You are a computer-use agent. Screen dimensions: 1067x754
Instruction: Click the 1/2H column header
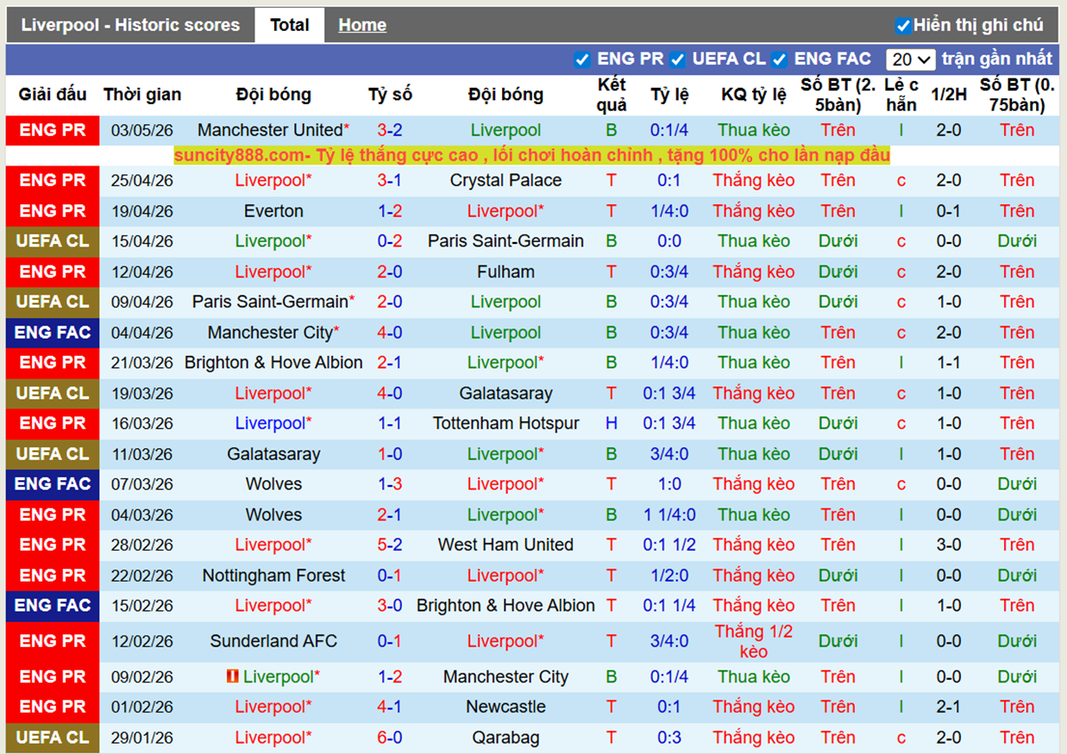[949, 95]
